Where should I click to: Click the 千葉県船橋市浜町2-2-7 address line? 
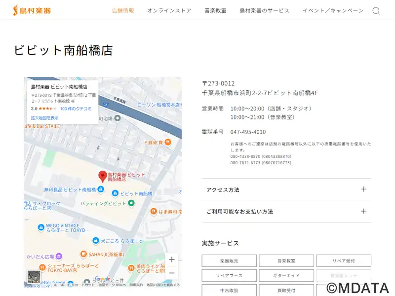pyautogui.click(x=260, y=93)
